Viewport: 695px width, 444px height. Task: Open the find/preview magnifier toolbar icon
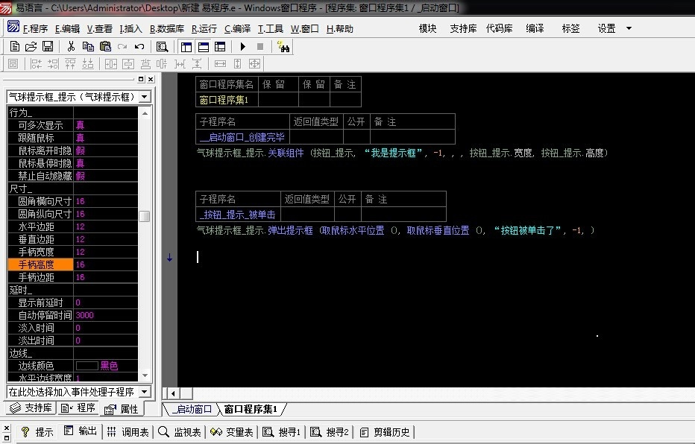pyautogui.click(x=163, y=46)
